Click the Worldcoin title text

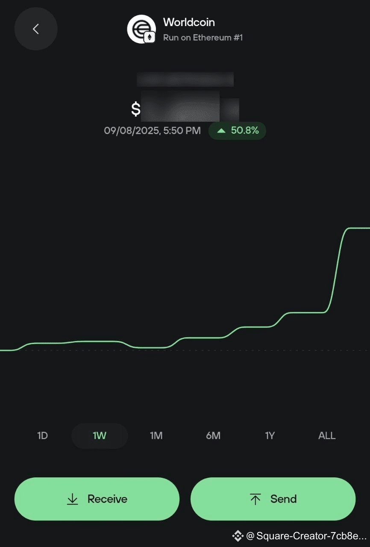(189, 22)
